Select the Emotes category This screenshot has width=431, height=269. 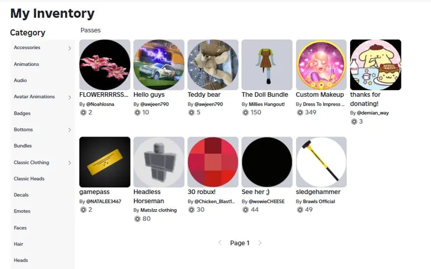click(22, 211)
